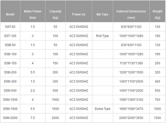Select the Roll Type mix cell
Image resolution: width=166 pixels, height=123 pixels.
tap(102, 36)
